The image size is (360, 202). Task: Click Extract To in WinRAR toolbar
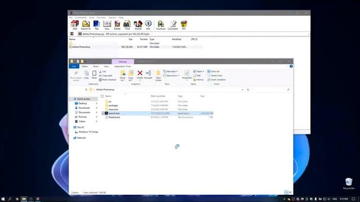click(x=85, y=25)
